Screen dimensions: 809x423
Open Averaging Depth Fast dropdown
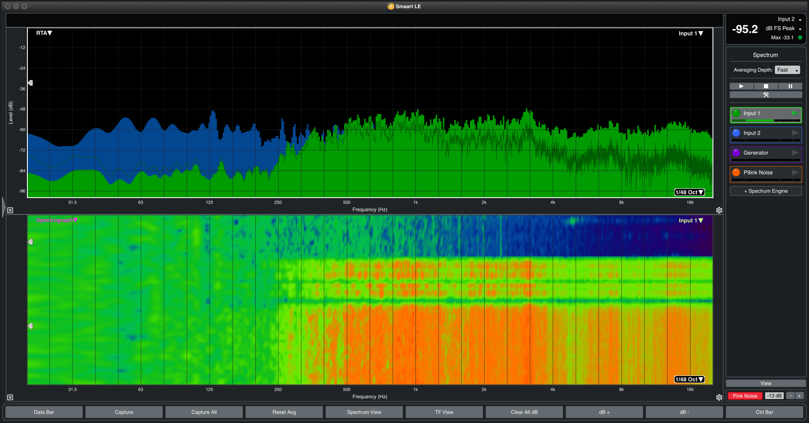tap(787, 70)
